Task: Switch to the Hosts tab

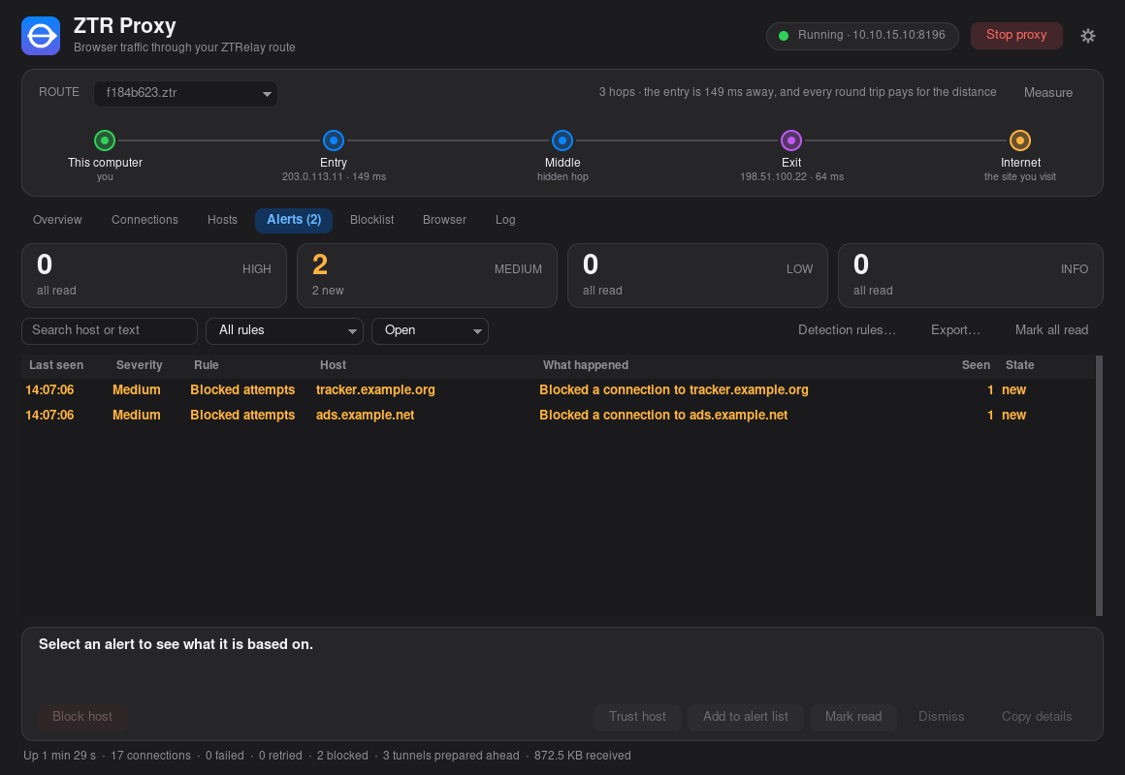Action: pyautogui.click(x=222, y=220)
